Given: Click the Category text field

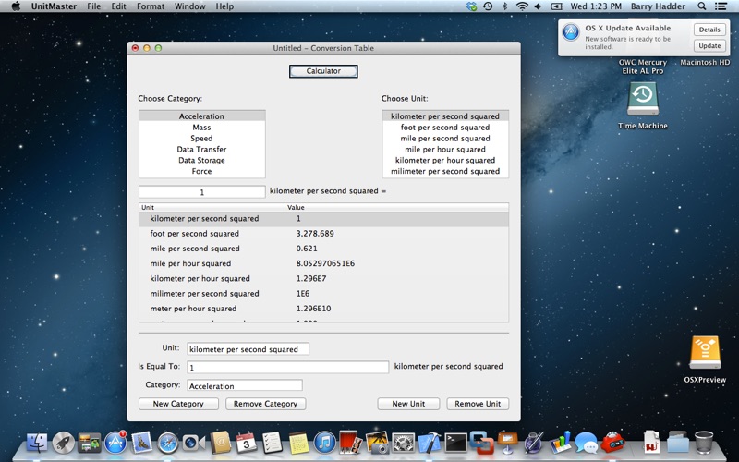Looking at the screenshot, I should point(245,385).
